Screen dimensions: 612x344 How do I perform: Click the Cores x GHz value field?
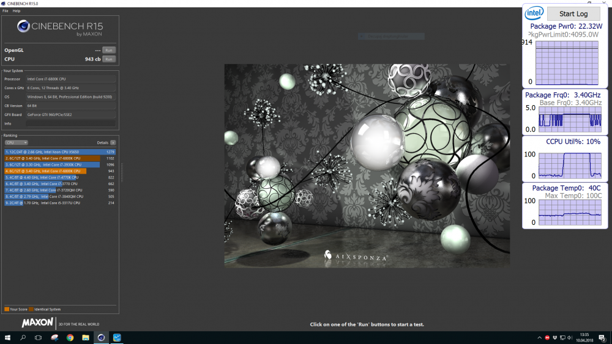coord(70,88)
